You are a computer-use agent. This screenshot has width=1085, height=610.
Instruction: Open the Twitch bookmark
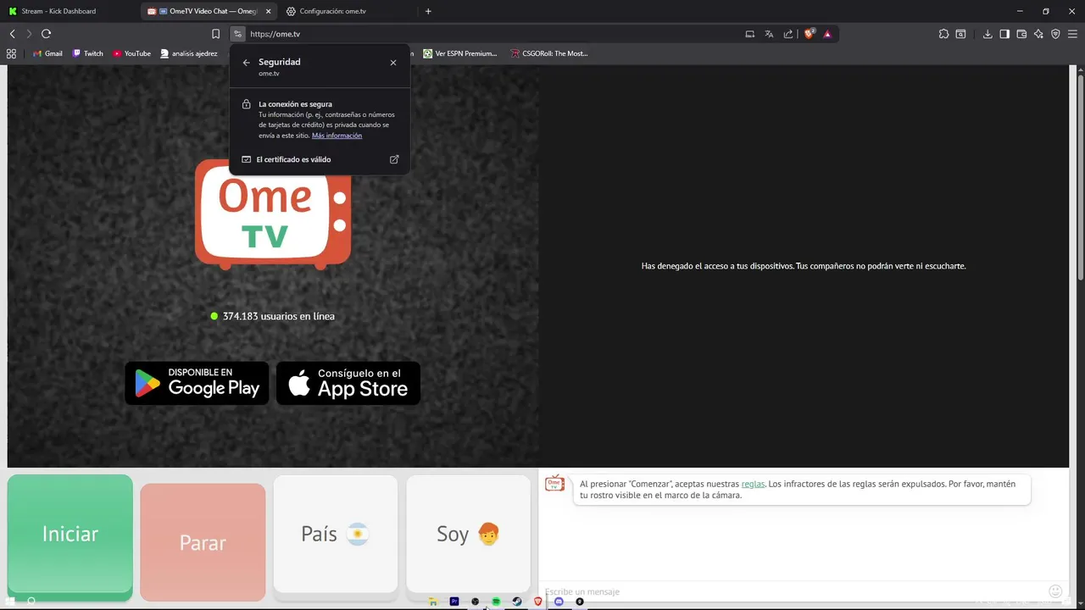point(88,53)
